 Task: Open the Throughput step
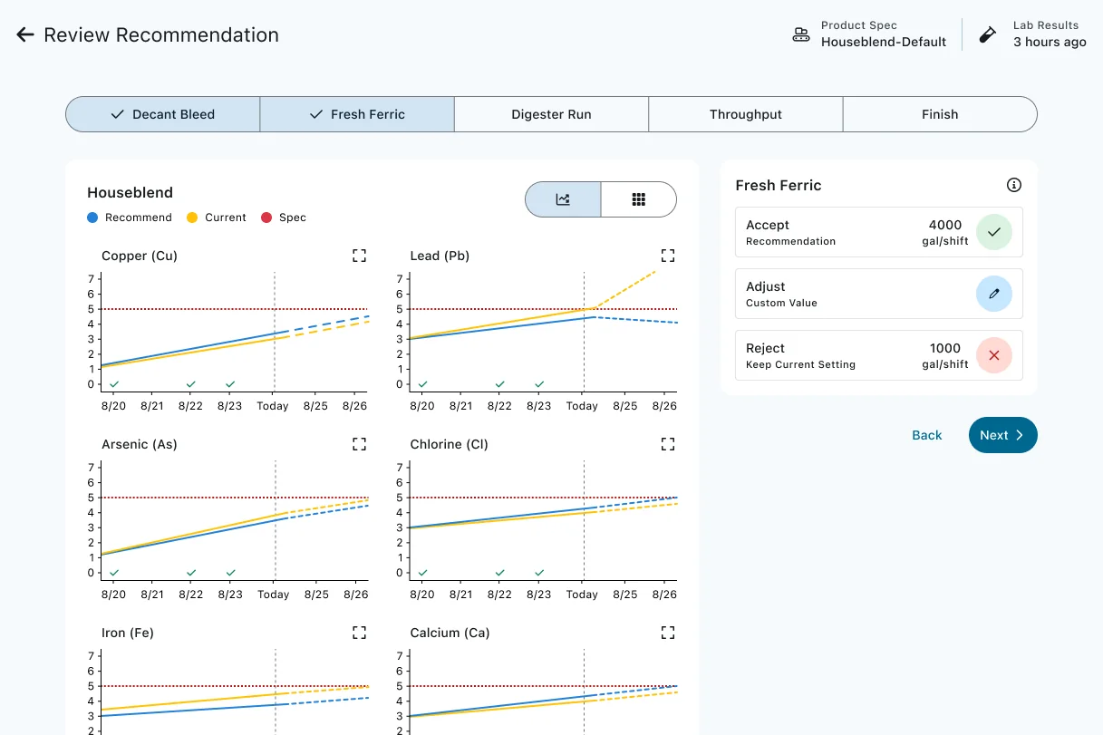click(746, 114)
